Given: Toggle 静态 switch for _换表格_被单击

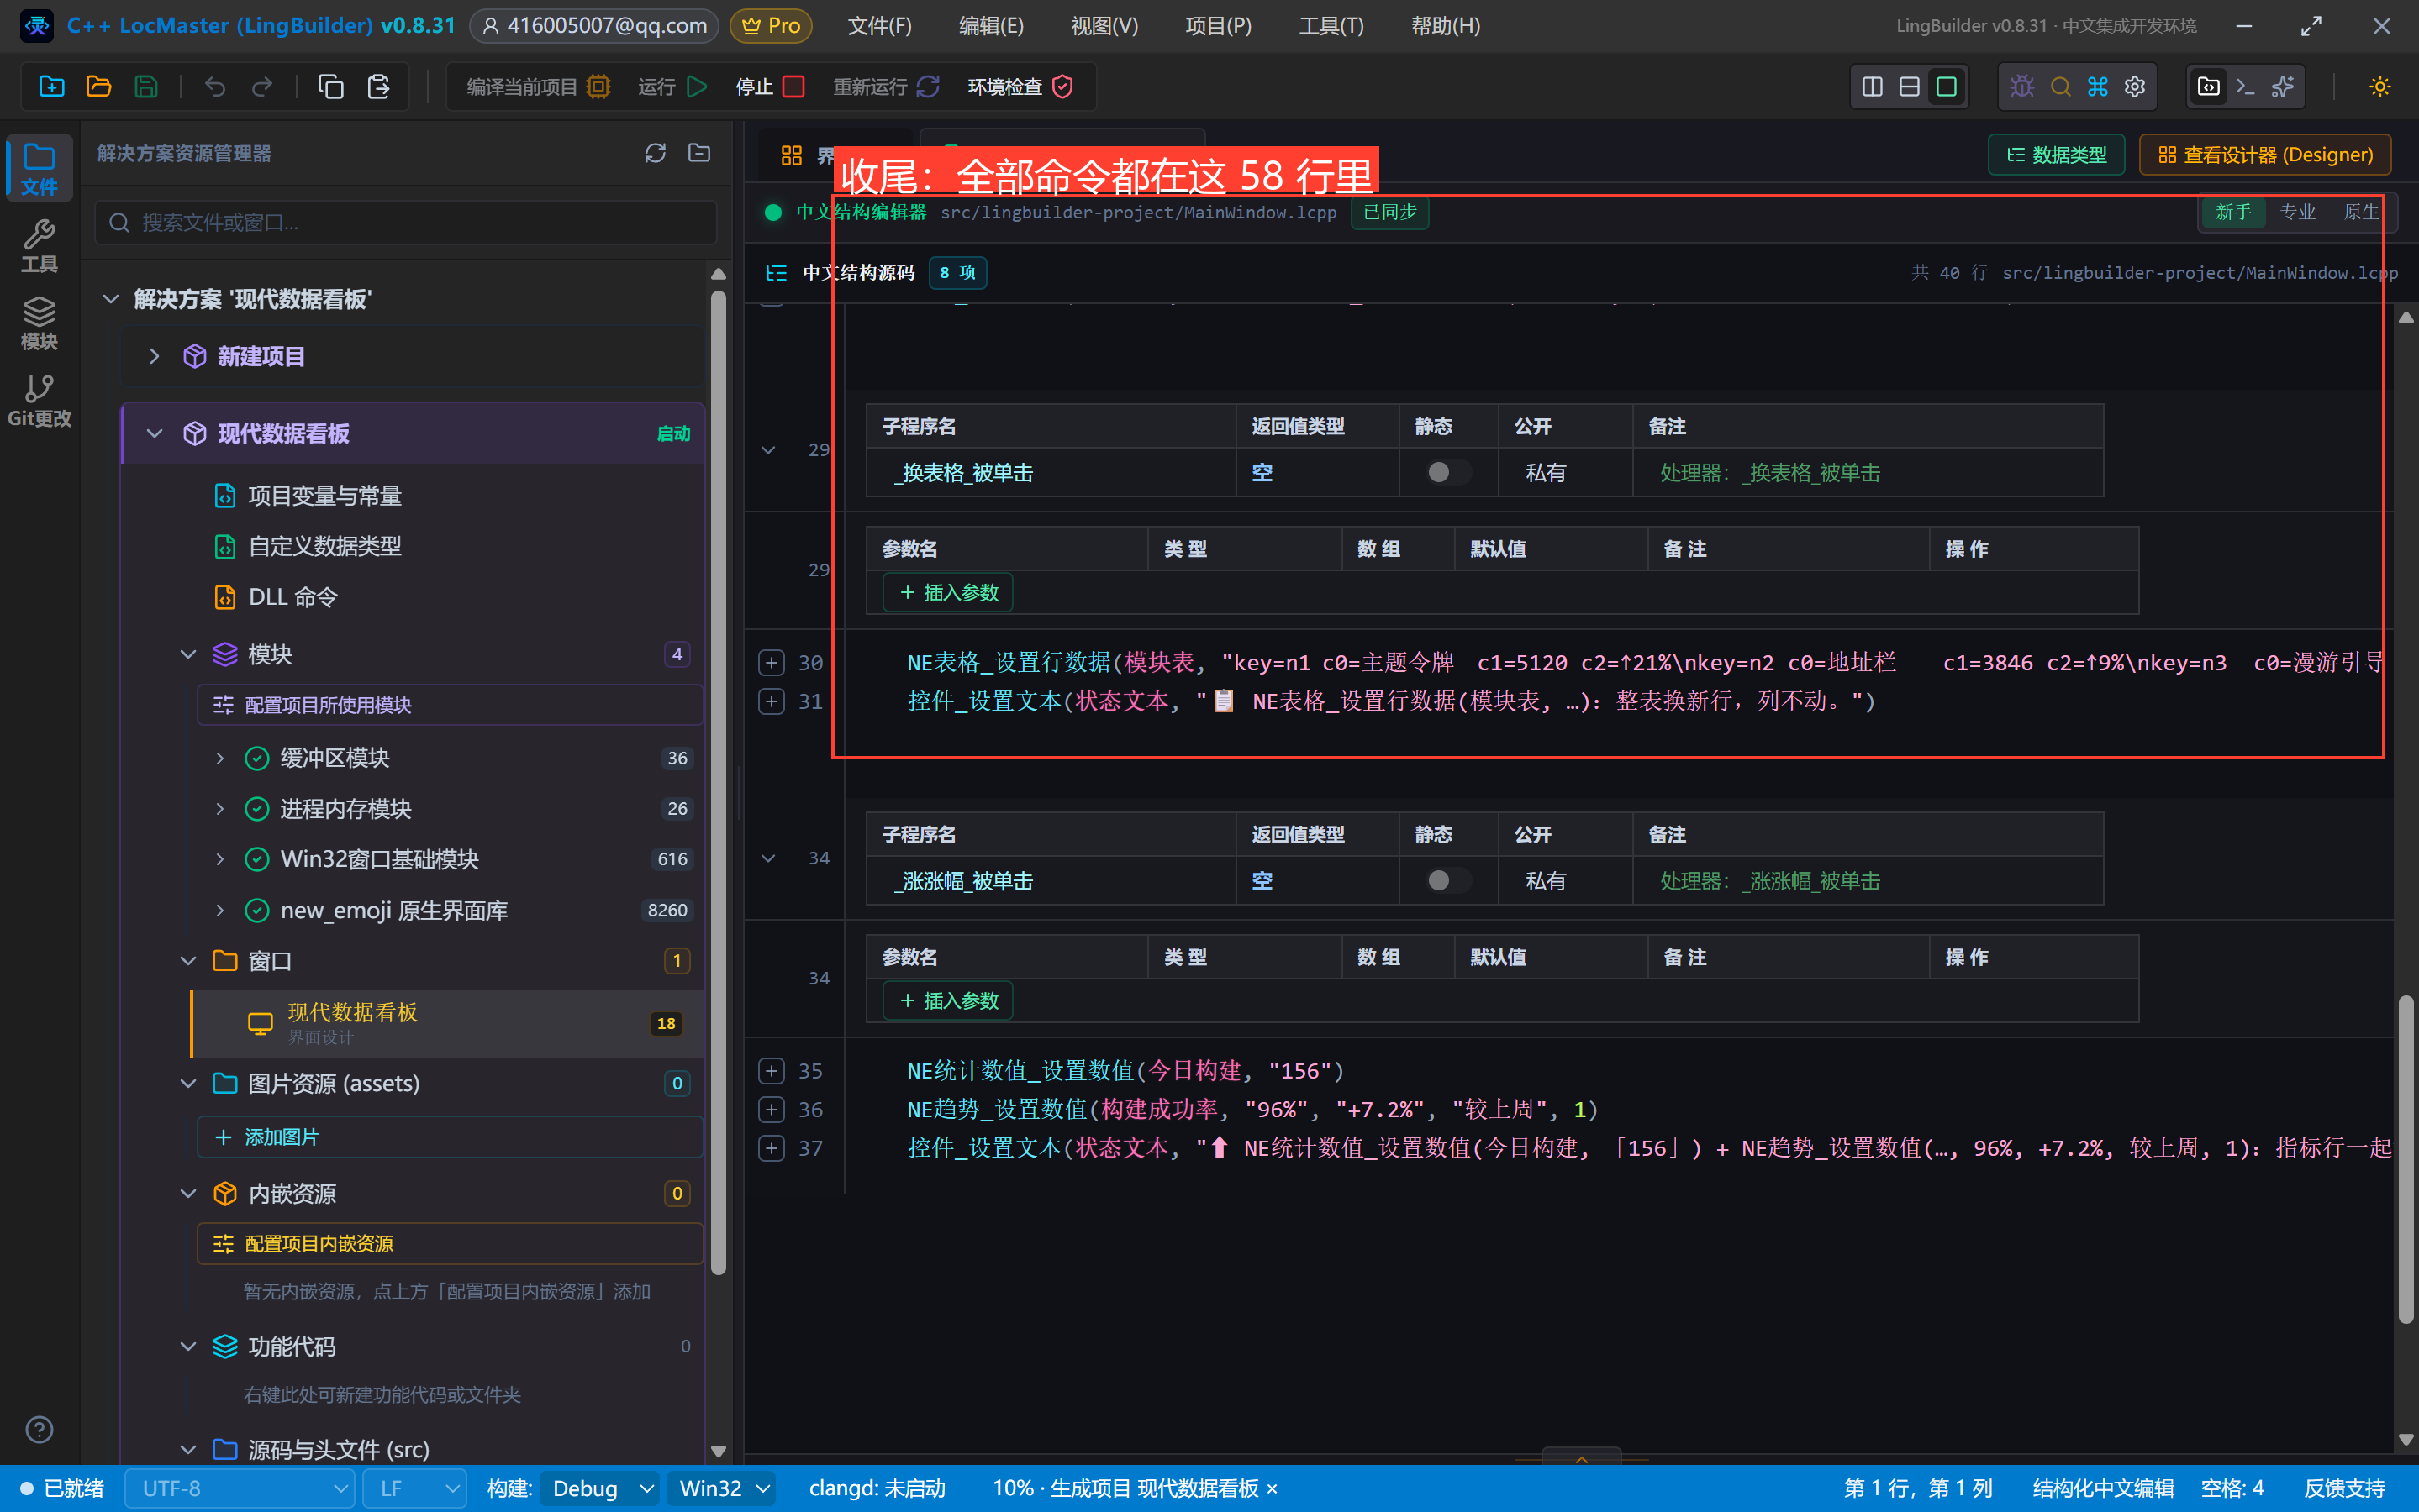Looking at the screenshot, I should pyautogui.click(x=1447, y=472).
